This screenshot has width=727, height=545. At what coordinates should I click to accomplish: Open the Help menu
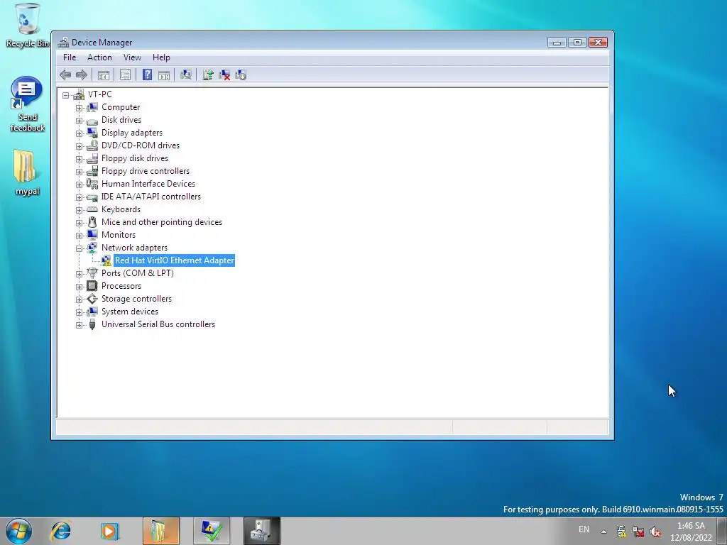click(x=161, y=57)
